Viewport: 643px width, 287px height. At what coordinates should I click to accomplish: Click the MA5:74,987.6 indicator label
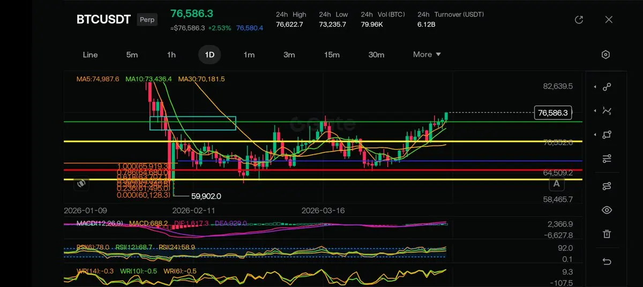click(x=98, y=79)
